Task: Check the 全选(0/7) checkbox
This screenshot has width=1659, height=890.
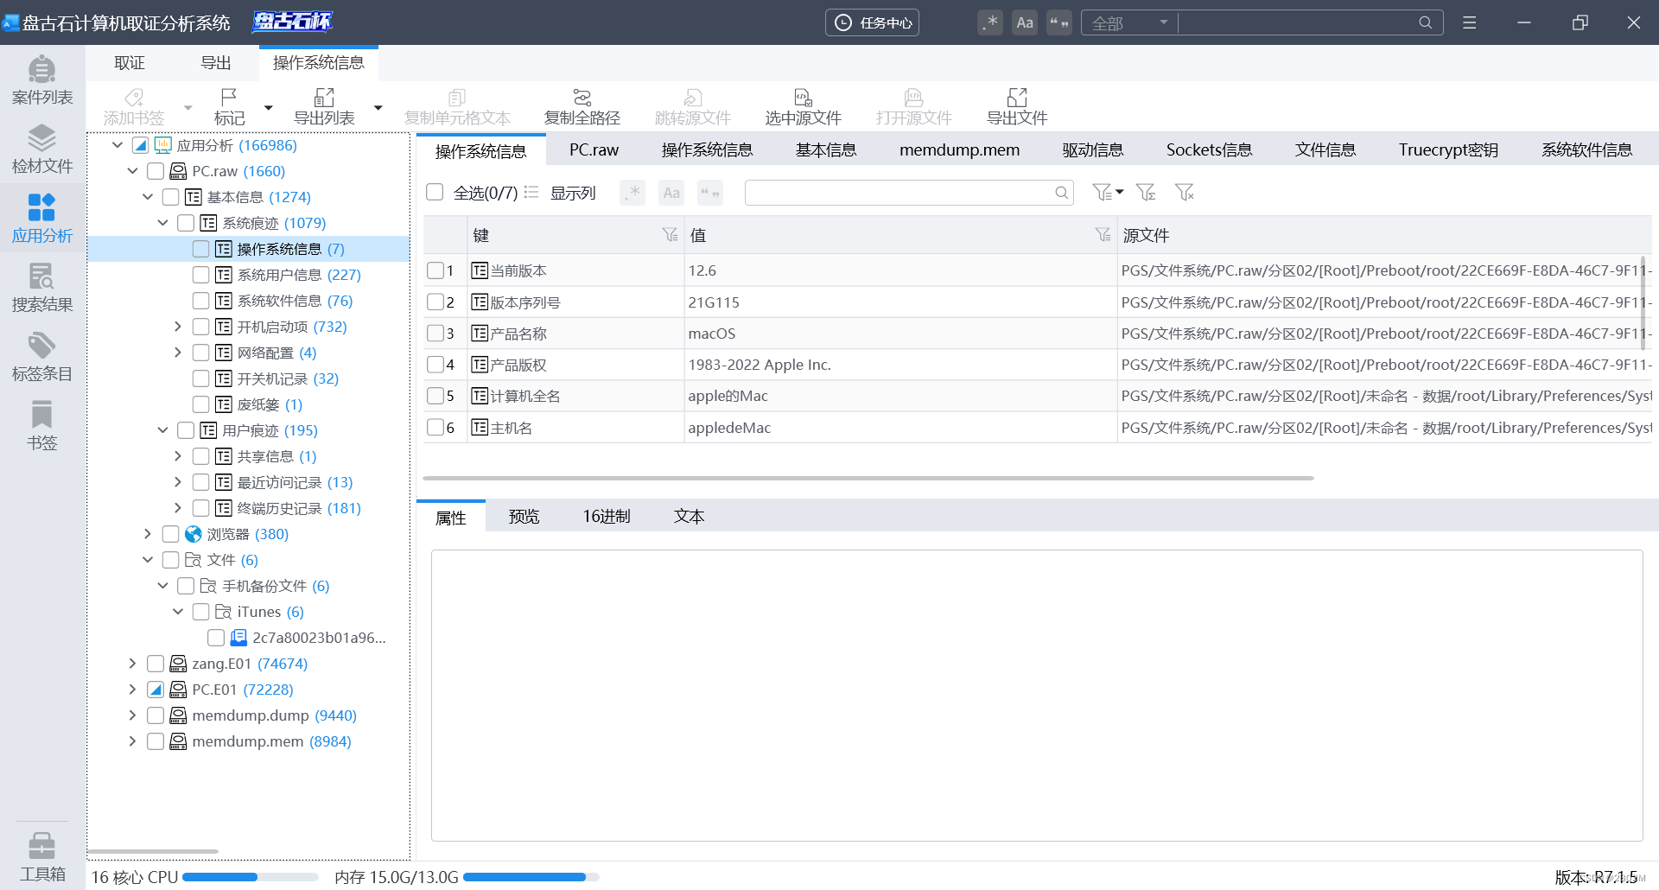Action: pos(435,192)
